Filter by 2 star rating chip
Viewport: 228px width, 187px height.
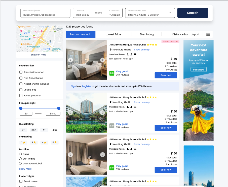coord(23,143)
